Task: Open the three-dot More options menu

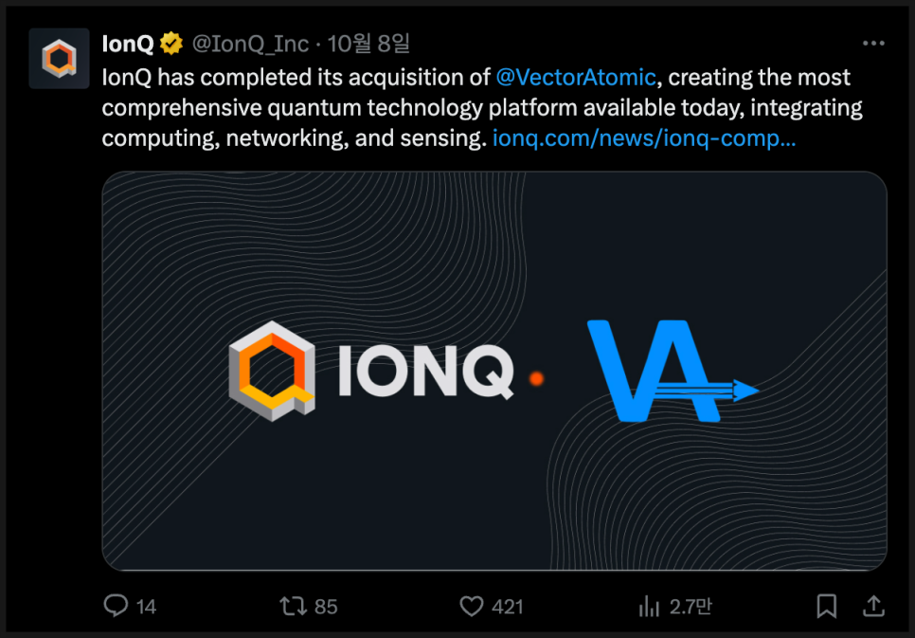Action: (873, 44)
